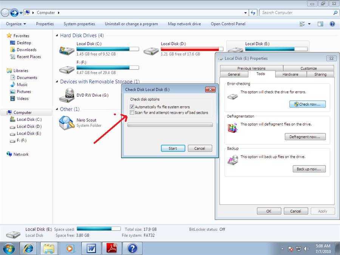The height and width of the screenshot is (255, 340).
Task: Click the Search Computer input field
Action: click(295, 12)
